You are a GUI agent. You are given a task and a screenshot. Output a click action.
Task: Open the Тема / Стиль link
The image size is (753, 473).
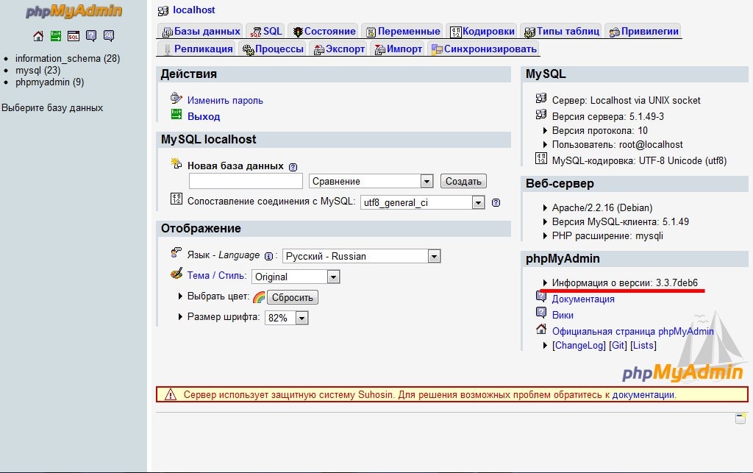click(217, 276)
